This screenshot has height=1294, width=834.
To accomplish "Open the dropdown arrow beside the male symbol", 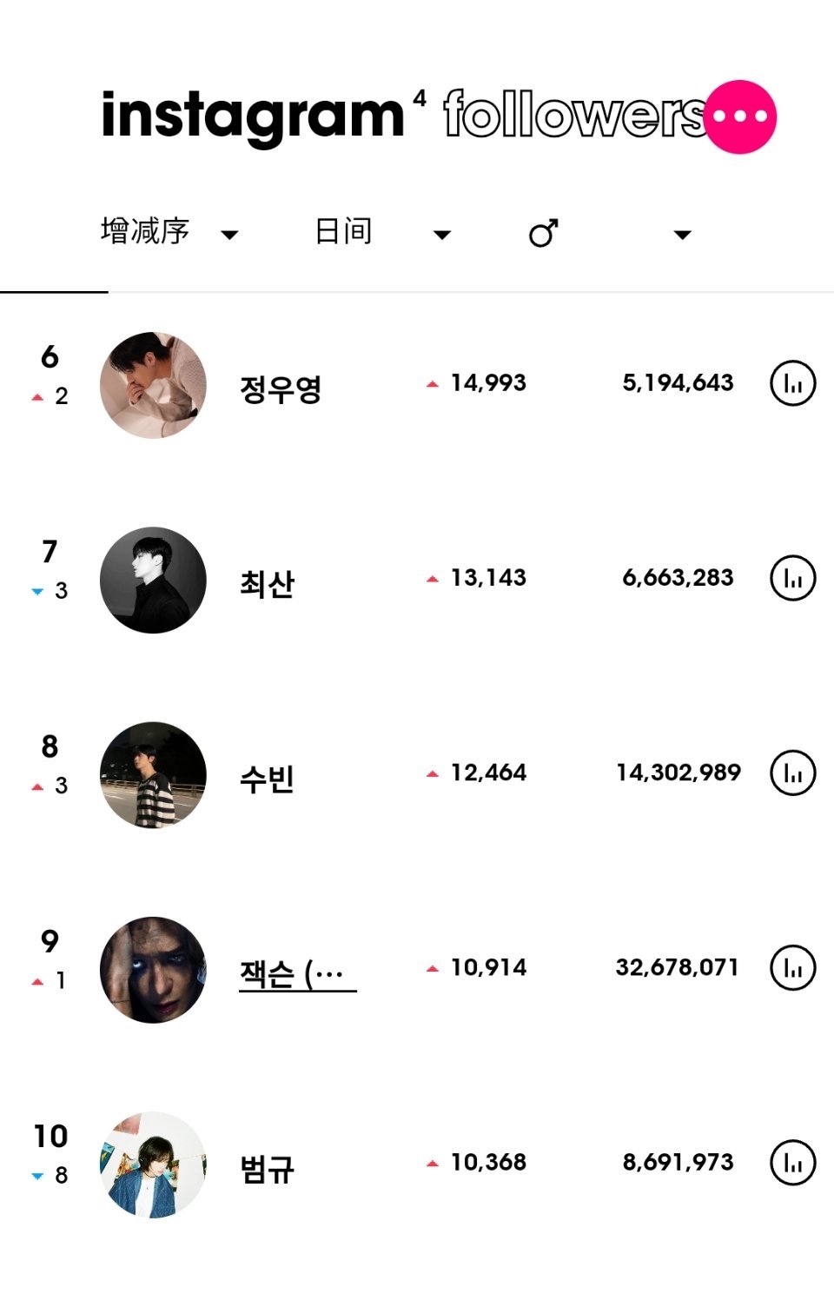I will pyautogui.click(x=683, y=235).
